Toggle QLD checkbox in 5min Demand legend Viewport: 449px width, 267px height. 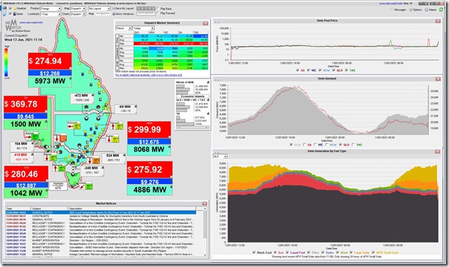click(340, 145)
